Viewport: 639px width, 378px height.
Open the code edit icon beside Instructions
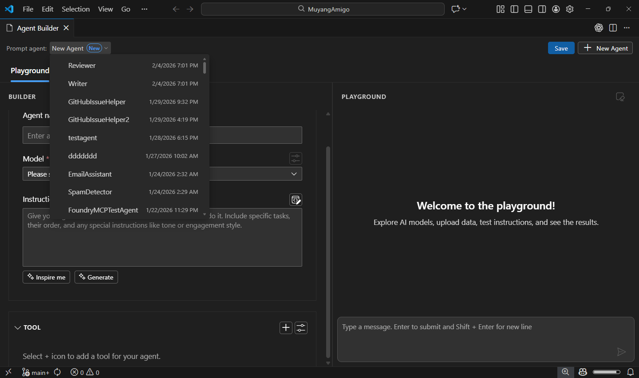coord(296,199)
